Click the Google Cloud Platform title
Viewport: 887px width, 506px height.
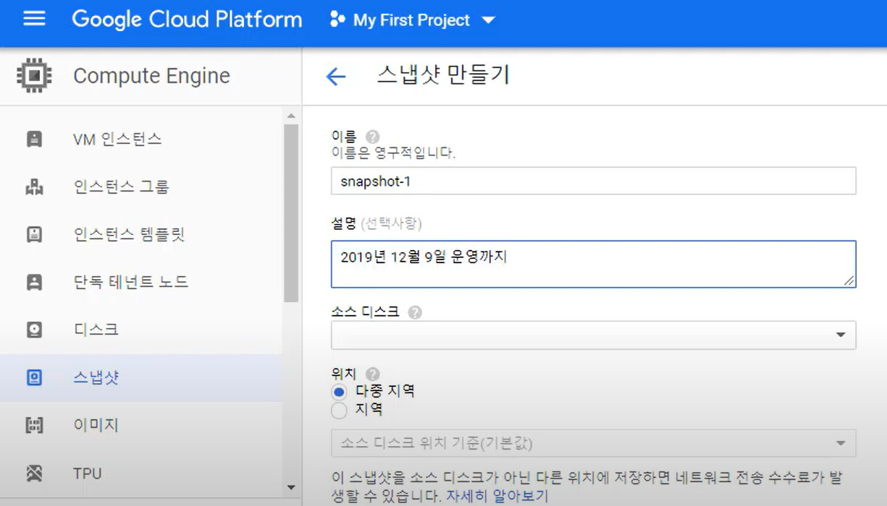187,20
